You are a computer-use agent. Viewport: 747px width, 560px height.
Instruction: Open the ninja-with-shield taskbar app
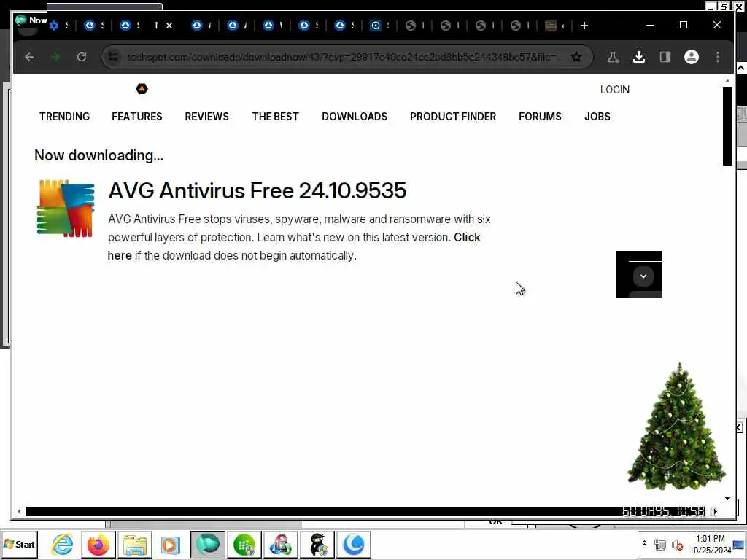pyautogui.click(x=317, y=544)
